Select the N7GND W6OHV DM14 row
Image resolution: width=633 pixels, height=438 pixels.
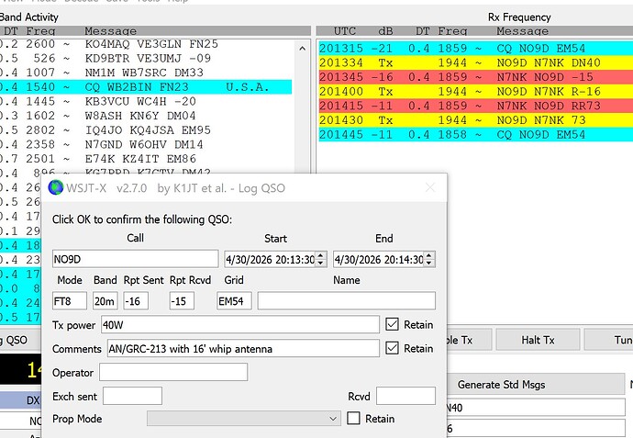pos(146,145)
